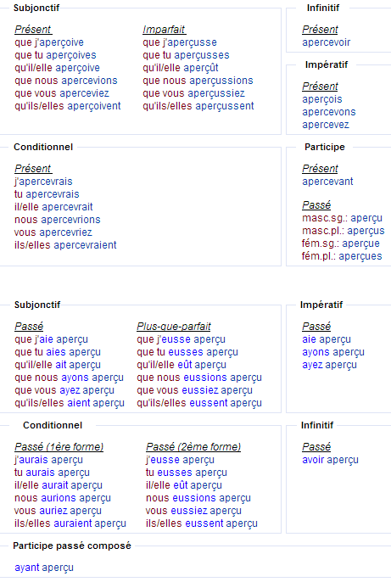Open Conditionnel 'Présent' heading

tap(33, 169)
